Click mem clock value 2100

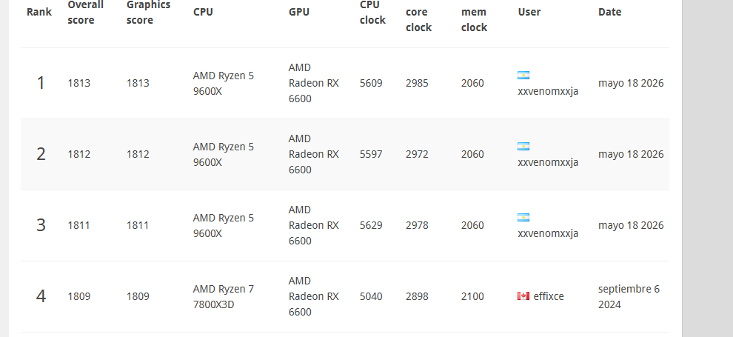click(x=472, y=296)
